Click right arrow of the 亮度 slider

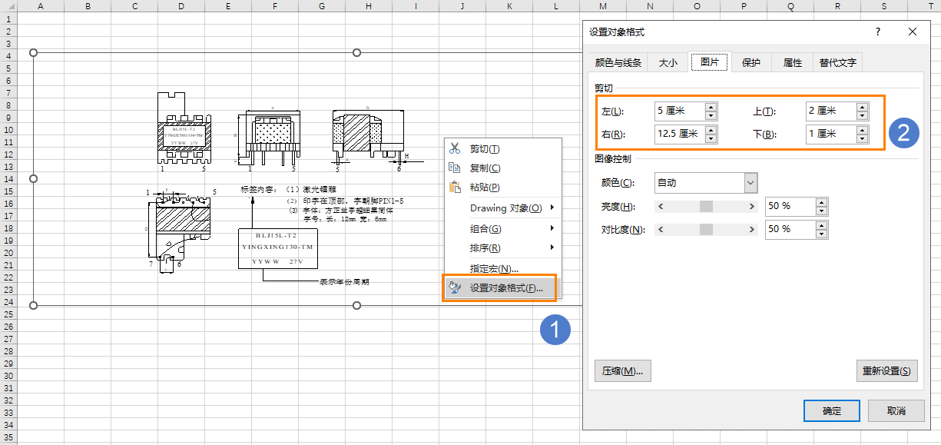[752, 206]
